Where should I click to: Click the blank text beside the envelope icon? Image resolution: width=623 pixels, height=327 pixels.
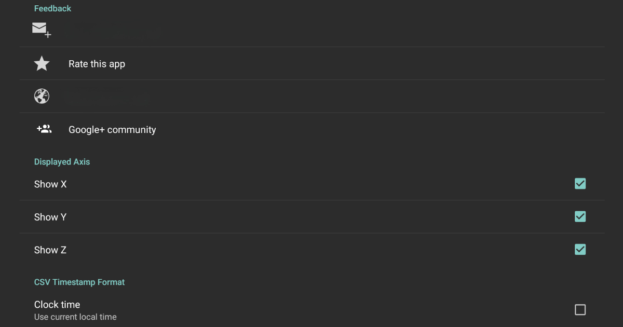(x=114, y=30)
